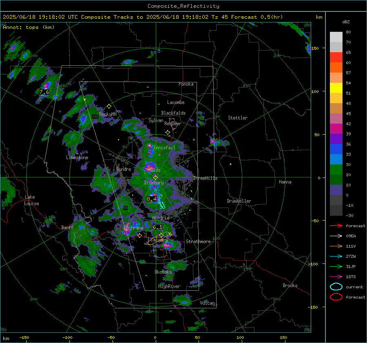Click the red forecast ellipse legend symbol
Viewport: 367px width, 343px height.
(336, 297)
